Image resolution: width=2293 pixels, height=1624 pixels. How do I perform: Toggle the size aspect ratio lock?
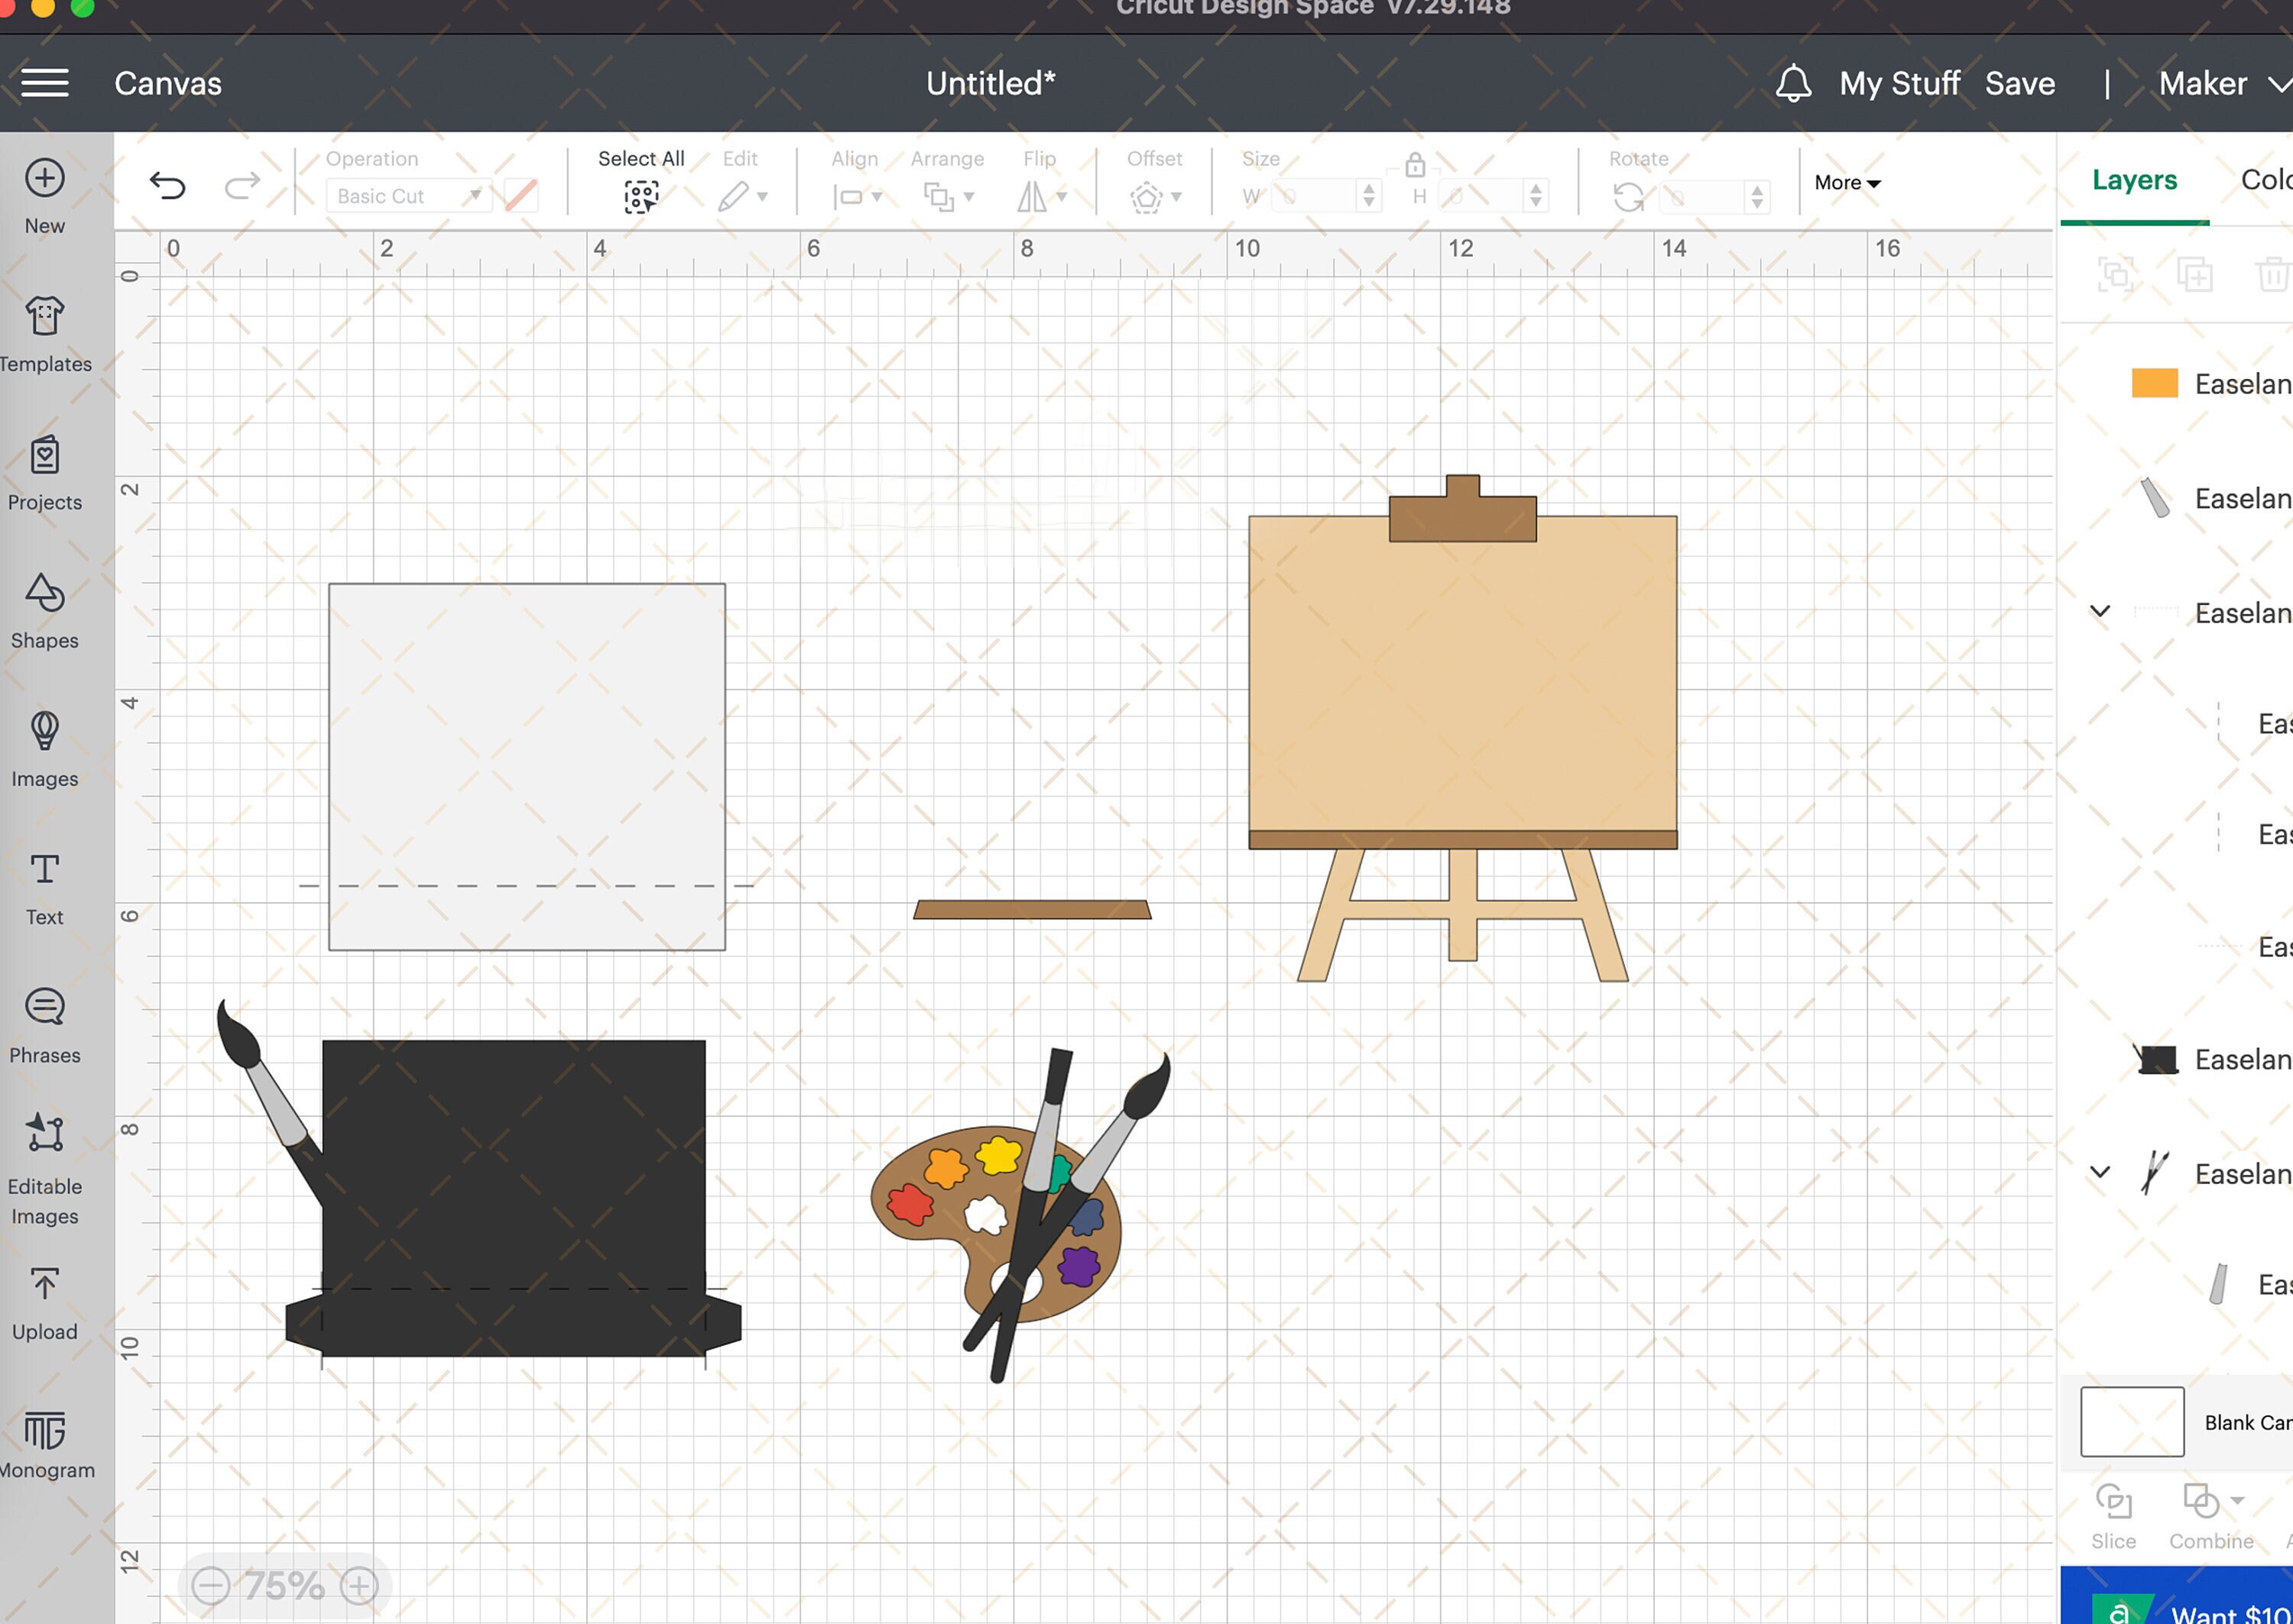tap(1413, 164)
